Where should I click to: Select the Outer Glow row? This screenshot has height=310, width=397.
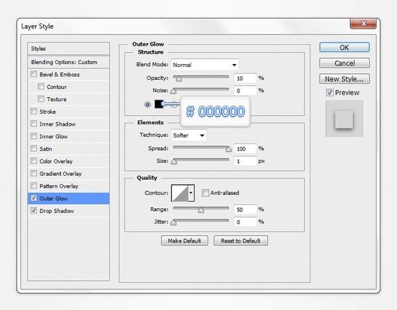pos(68,198)
